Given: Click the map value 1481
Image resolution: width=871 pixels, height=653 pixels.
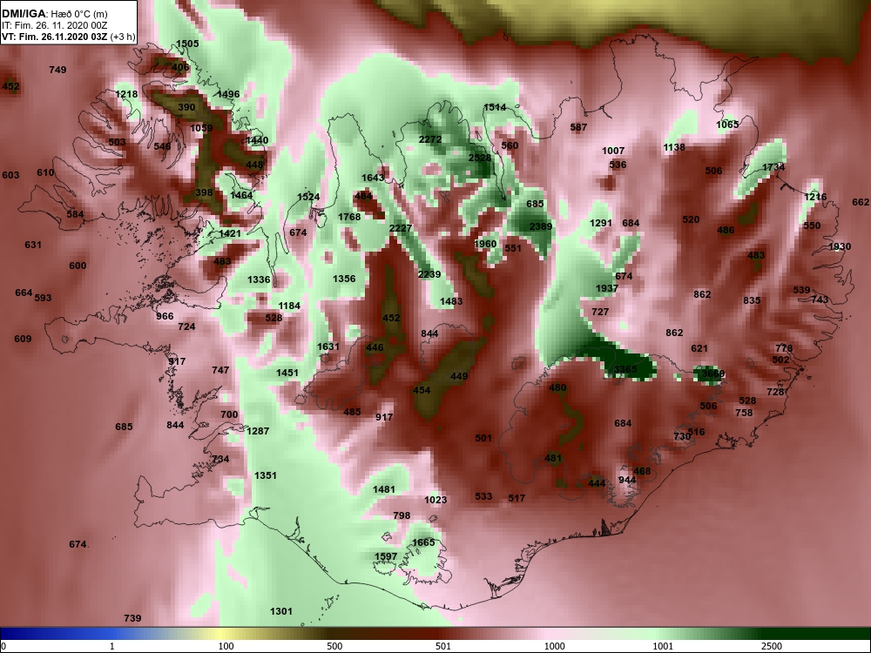Looking at the screenshot, I should (x=384, y=489).
